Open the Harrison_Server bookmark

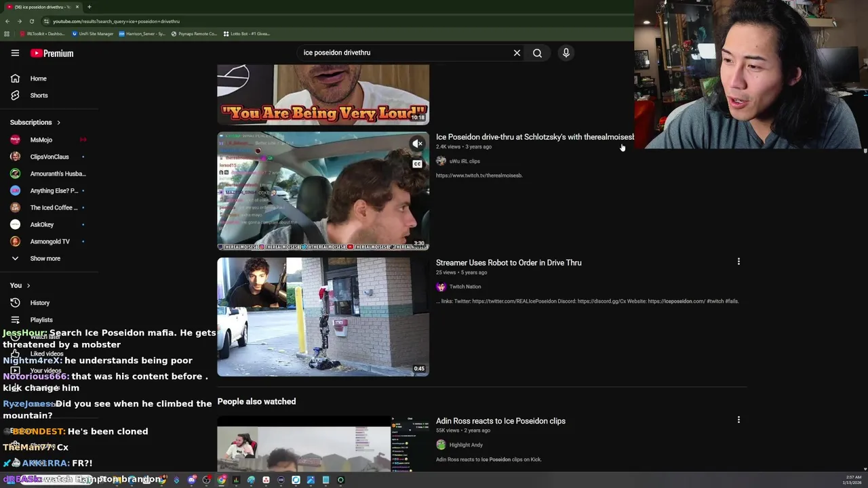point(142,34)
